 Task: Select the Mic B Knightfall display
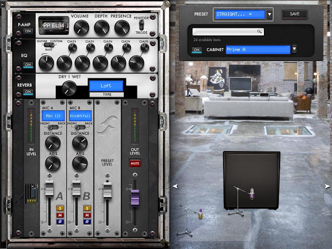tap(80, 116)
